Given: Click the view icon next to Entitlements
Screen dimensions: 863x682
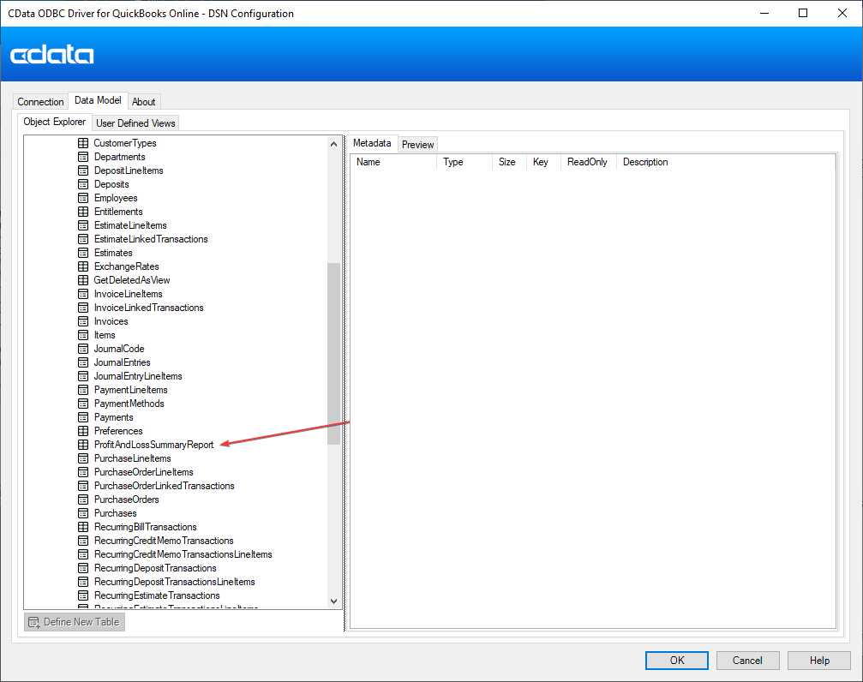Looking at the screenshot, I should click(83, 212).
